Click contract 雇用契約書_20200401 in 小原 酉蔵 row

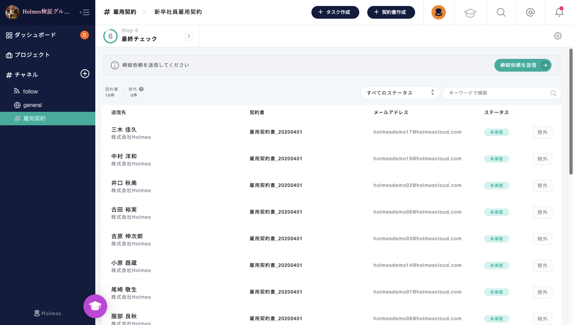276,265
